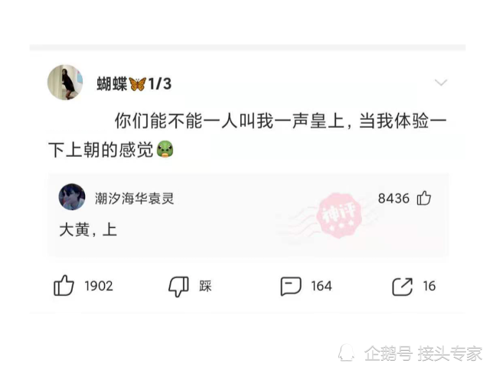Click the penguin logo watermark

point(346,352)
